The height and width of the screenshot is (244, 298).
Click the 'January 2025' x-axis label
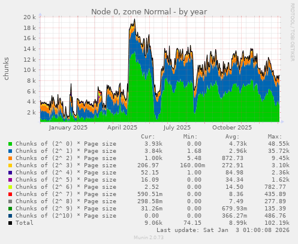(68, 128)
